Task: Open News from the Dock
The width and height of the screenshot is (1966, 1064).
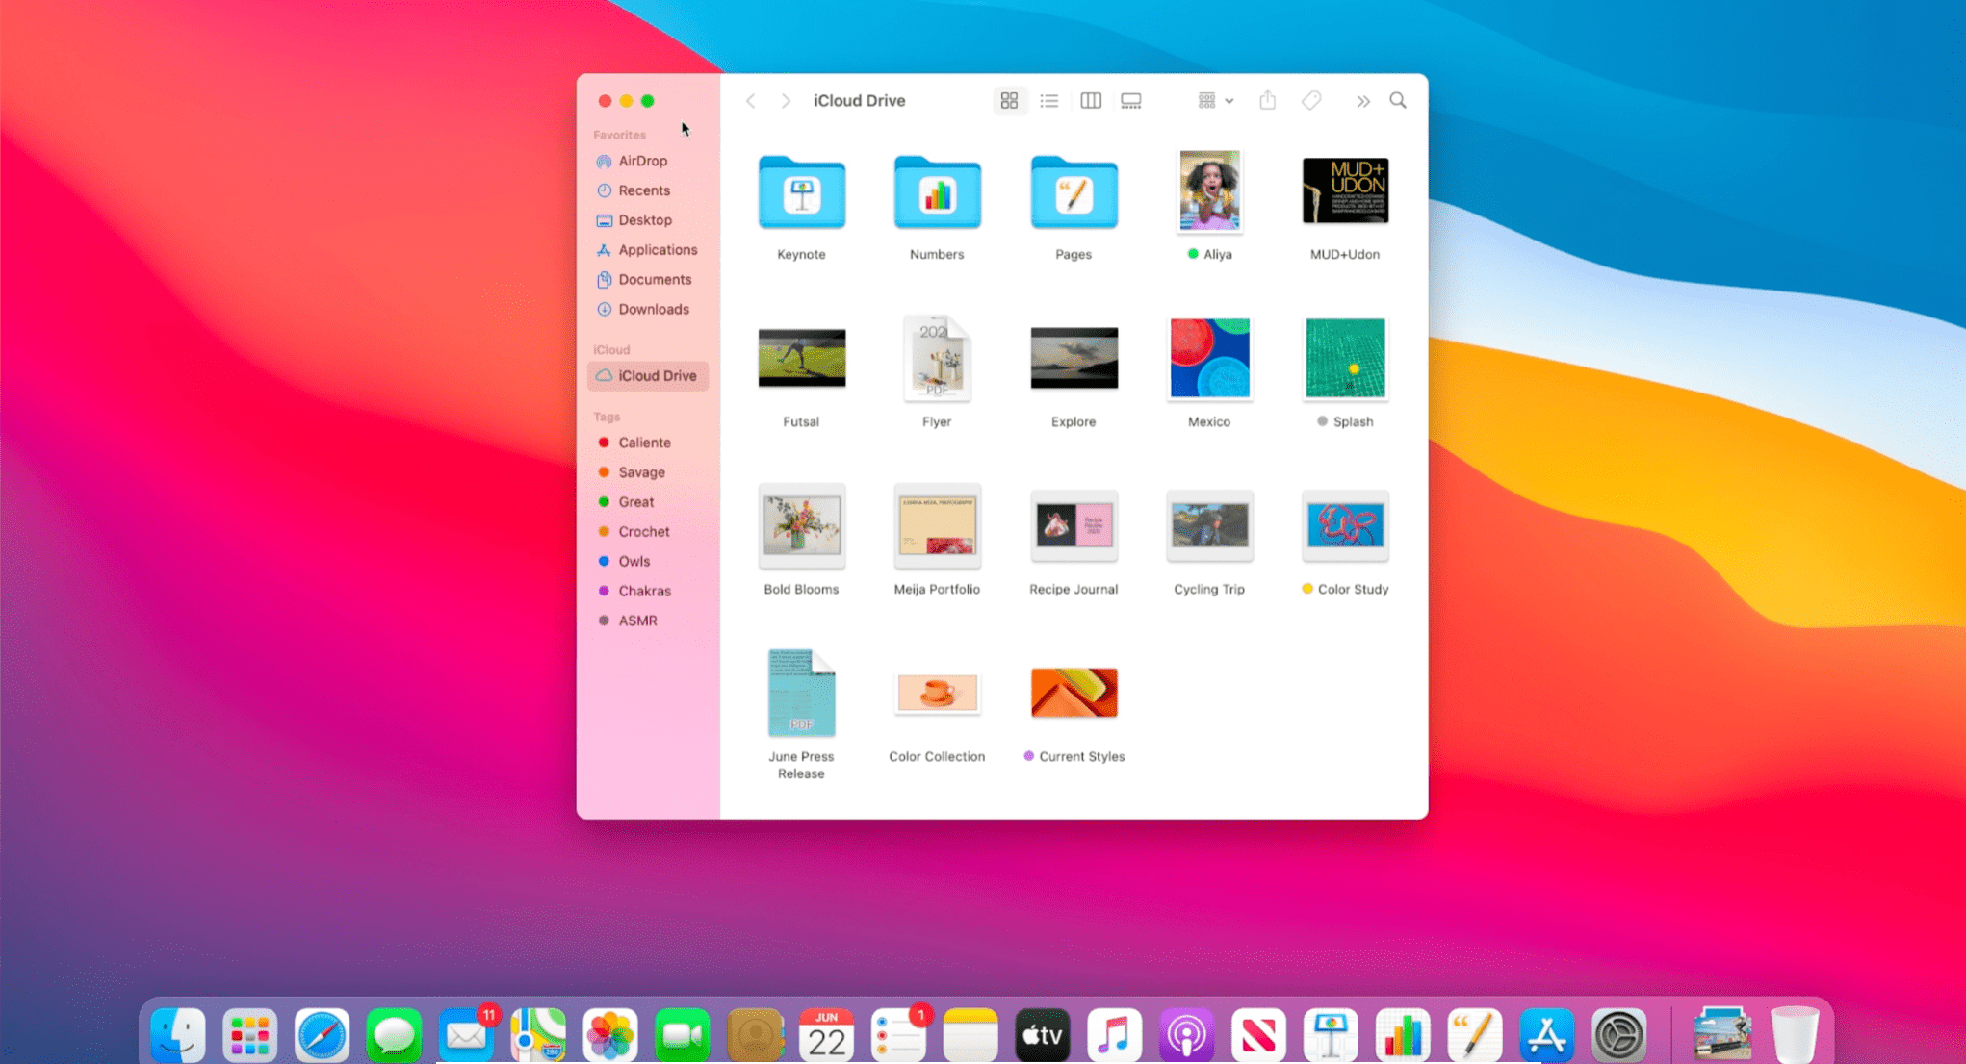Action: (x=1258, y=1035)
